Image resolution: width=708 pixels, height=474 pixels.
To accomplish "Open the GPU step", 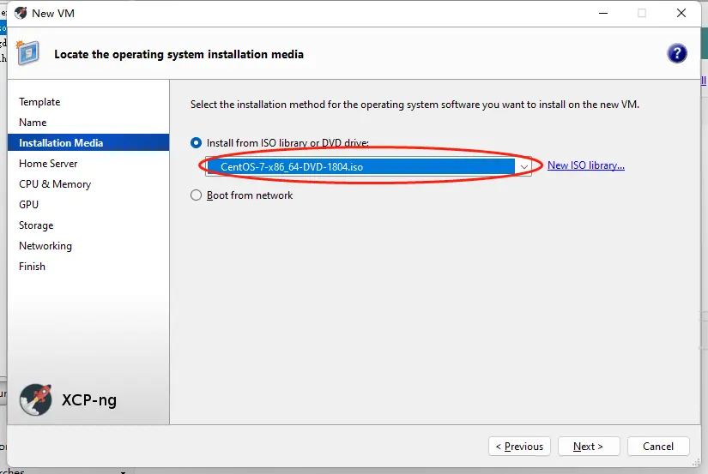I will click(28, 205).
